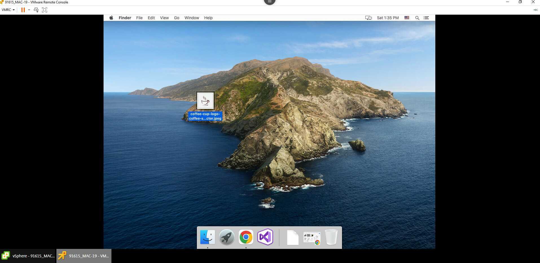Screen dimensions: 540x263
Task: Suspend the virtual machine via pause icon
Action: click(23, 10)
